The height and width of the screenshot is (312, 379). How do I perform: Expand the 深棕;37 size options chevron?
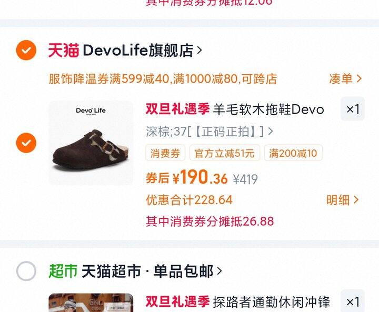(x=271, y=132)
